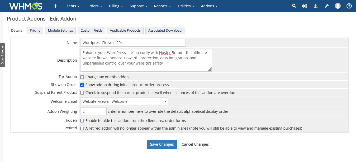The image size is (356, 162).
Task: Click the Save Changes button
Action: pyautogui.click(x=162, y=144)
